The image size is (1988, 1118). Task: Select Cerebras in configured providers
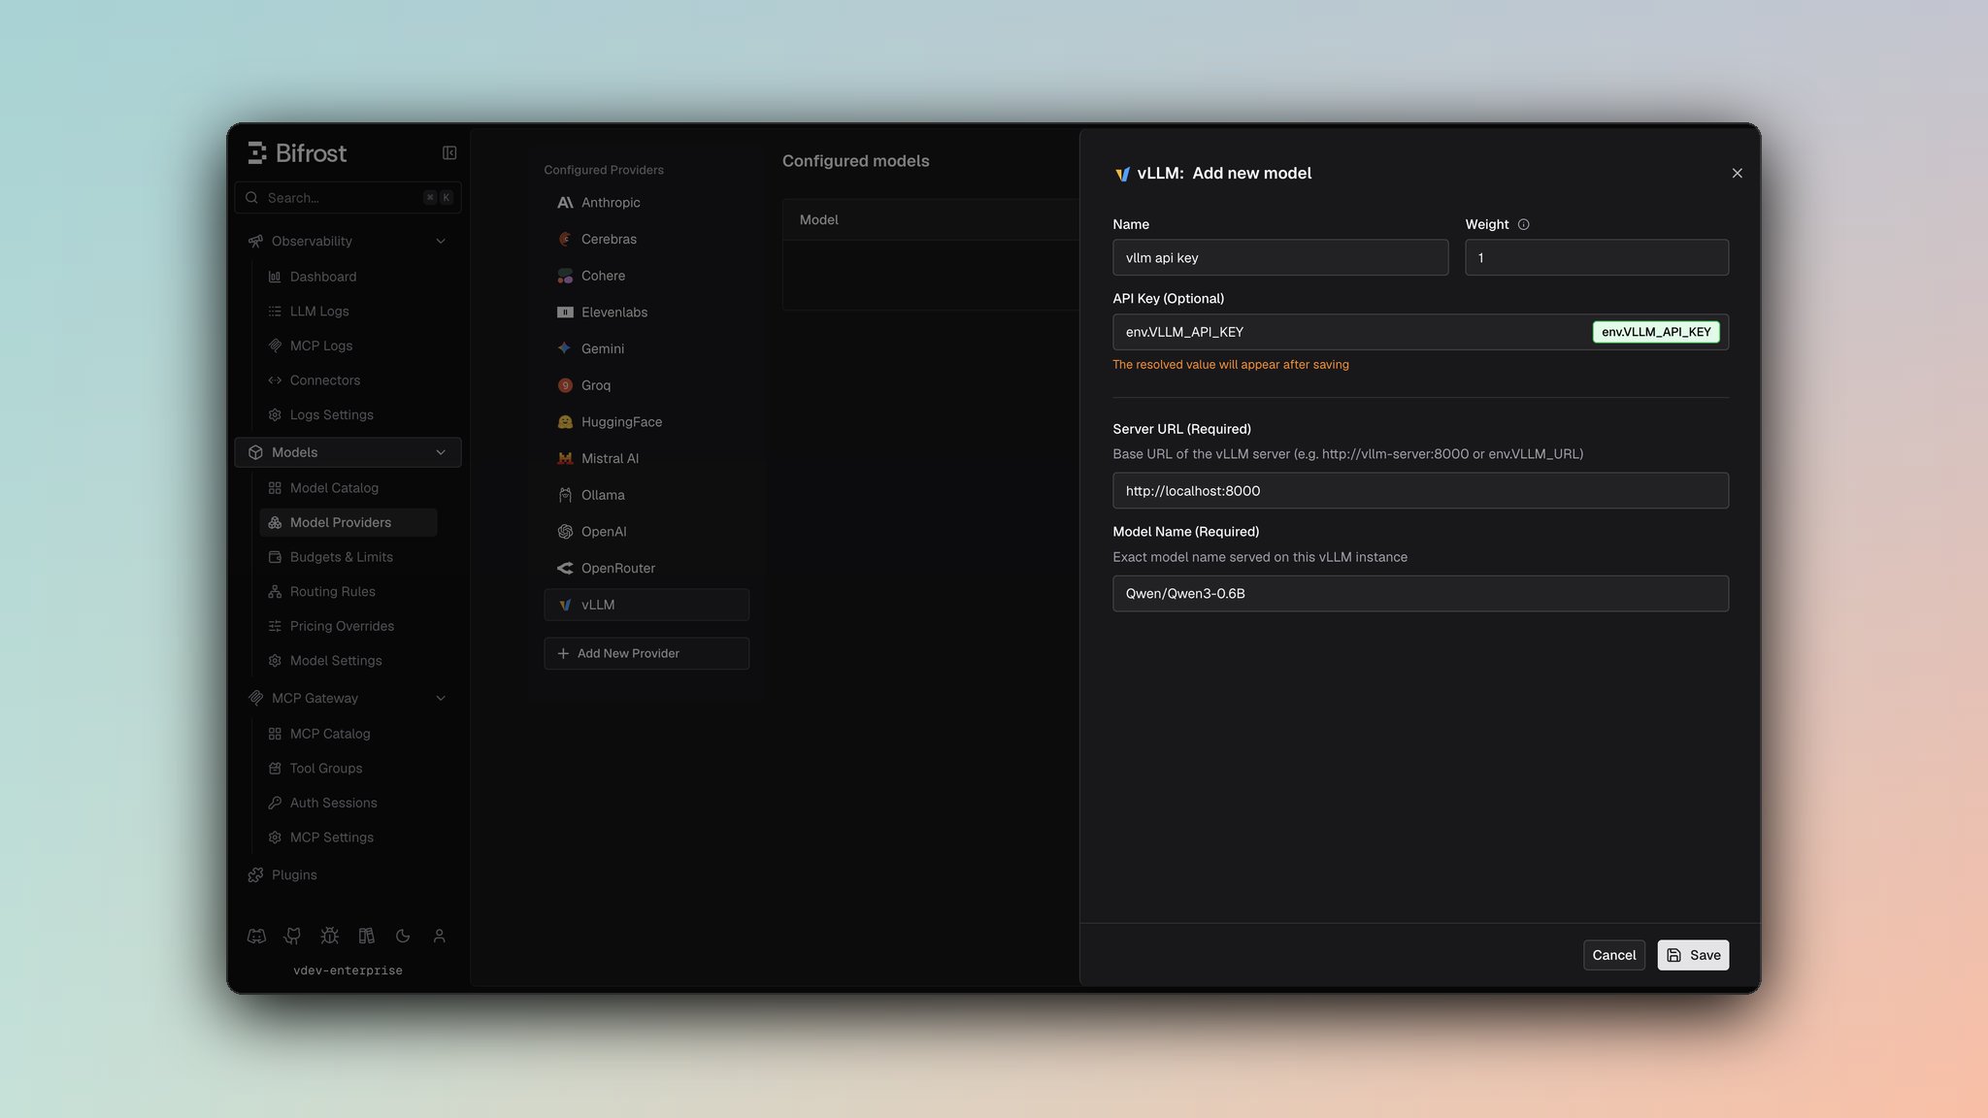[646, 240]
